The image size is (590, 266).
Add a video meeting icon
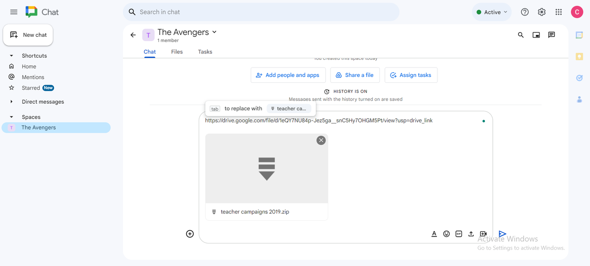click(483, 234)
